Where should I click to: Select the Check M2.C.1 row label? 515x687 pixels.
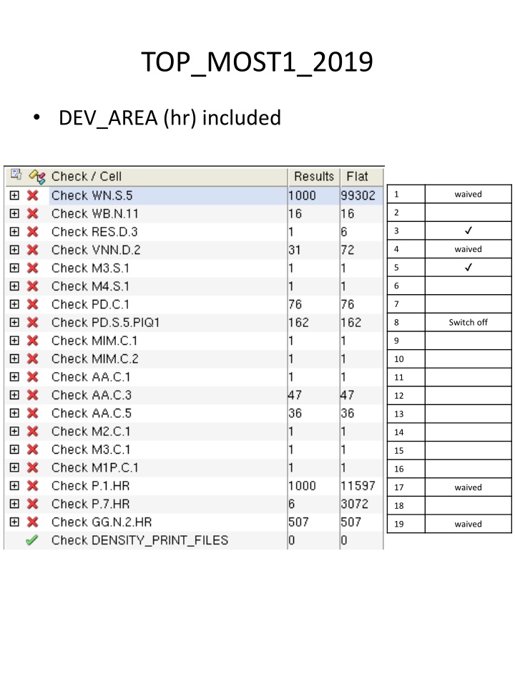[x=91, y=432]
